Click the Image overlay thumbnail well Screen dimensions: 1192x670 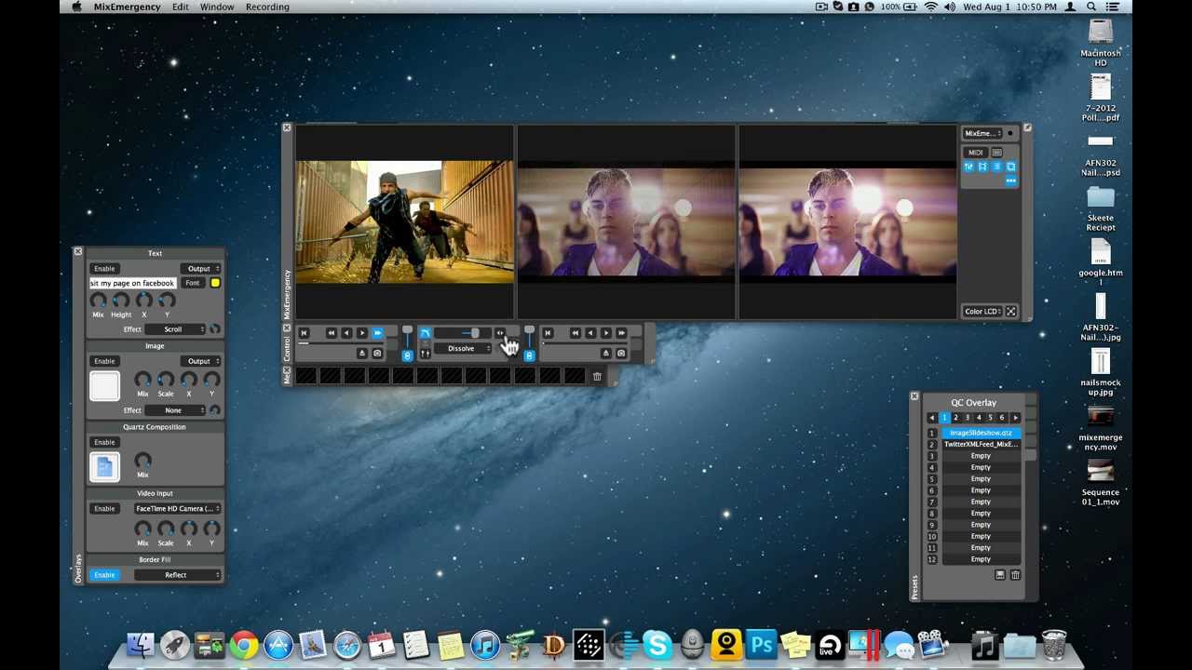104,386
